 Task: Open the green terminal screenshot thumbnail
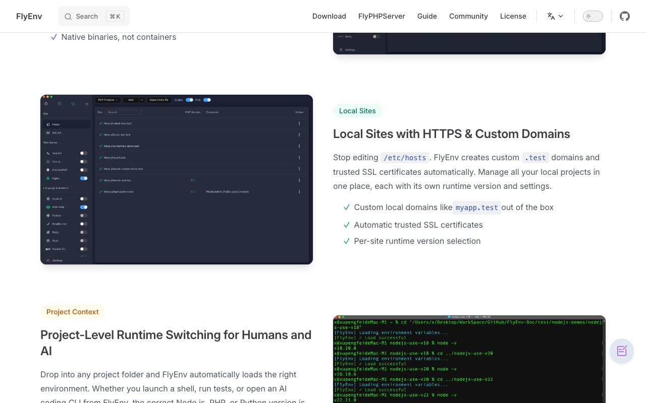pyautogui.click(x=469, y=359)
